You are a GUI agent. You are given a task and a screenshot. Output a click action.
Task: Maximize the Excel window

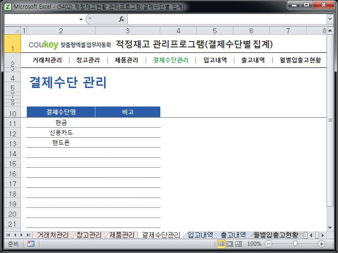click(306, 5)
